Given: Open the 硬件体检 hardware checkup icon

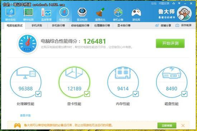Looking at the screenshot, I should (x=10, y=14).
